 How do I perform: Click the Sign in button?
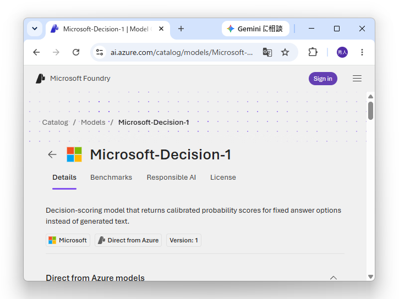coord(323,79)
